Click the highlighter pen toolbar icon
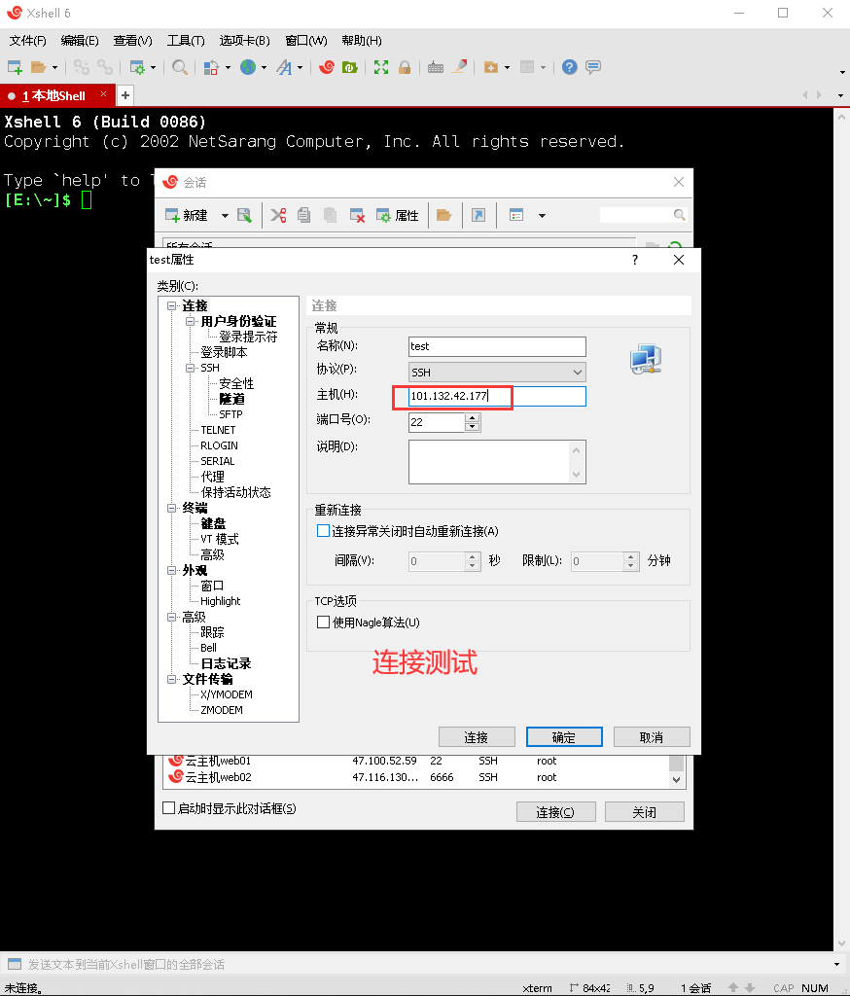The image size is (850, 996). pyautogui.click(x=459, y=67)
